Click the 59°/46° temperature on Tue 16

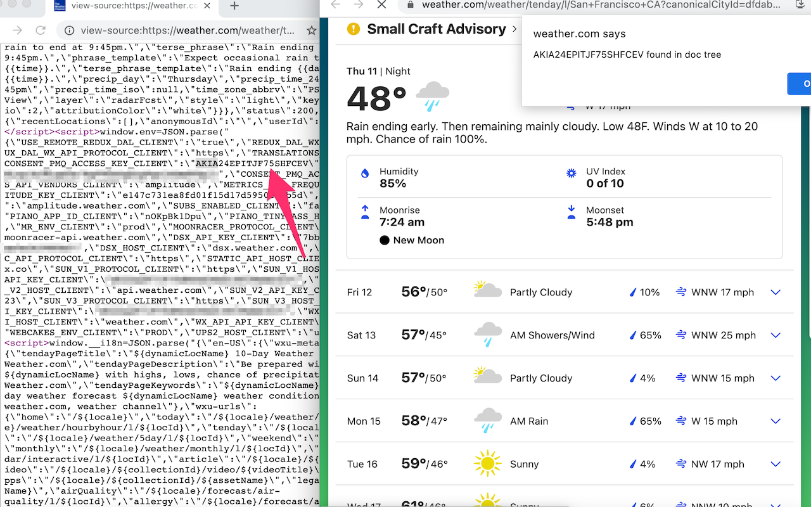(x=425, y=463)
